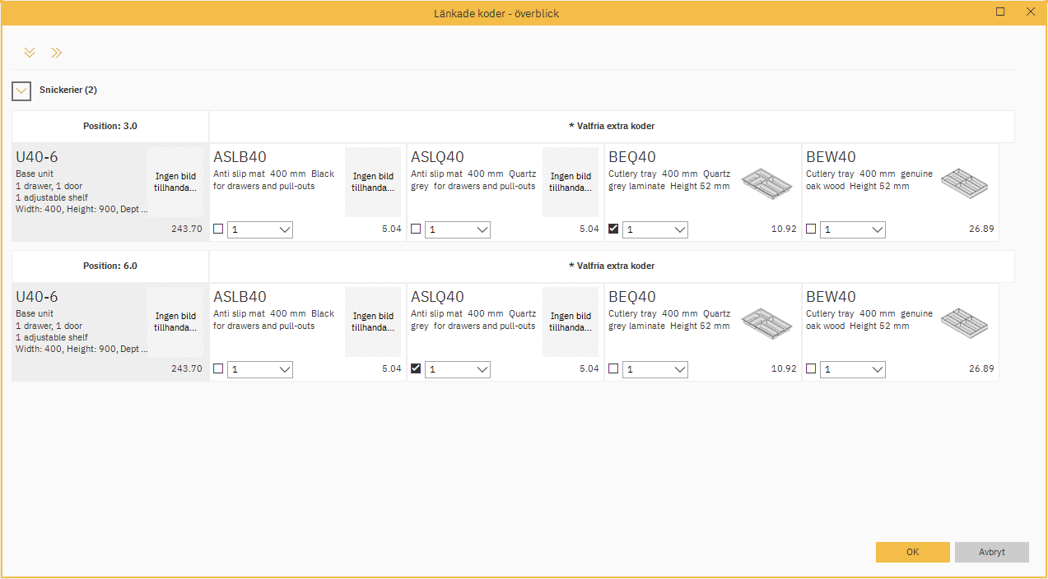1048x579 pixels.
Task: Click BEQ40 cutlery tray image in Position 3.0
Action: tap(765, 183)
